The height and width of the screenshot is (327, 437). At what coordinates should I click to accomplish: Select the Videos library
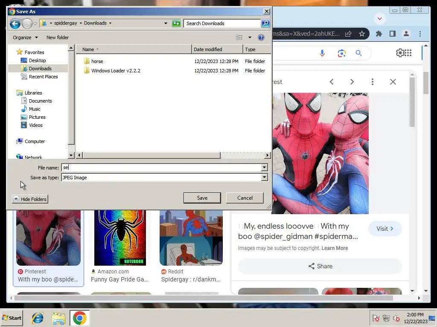[36, 125]
